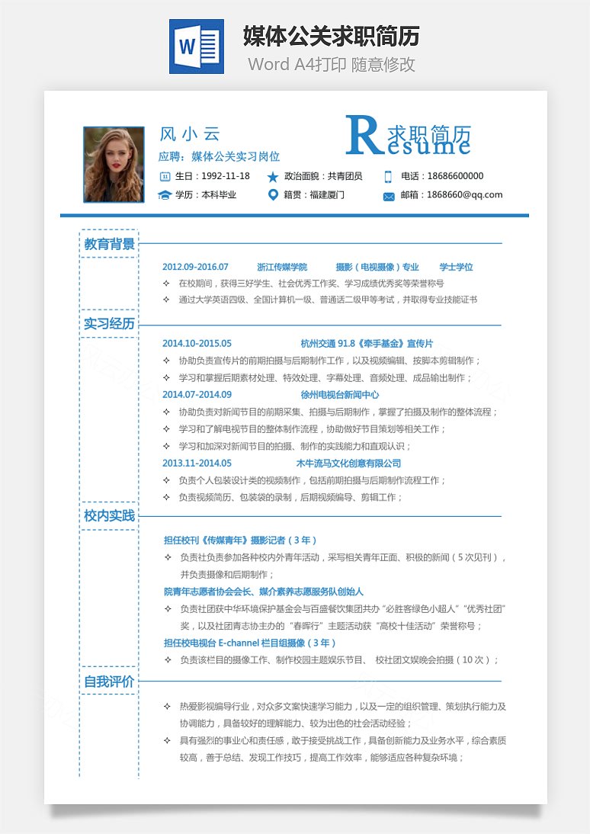This screenshot has height=834, width=590.
Task: Click the bullet starting 学习和了解电视节目的整体制作流程
Action: (305, 429)
